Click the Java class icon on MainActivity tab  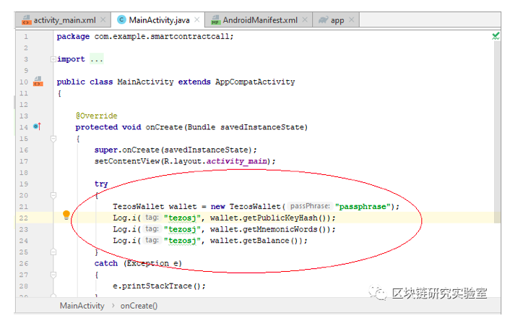tap(121, 20)
